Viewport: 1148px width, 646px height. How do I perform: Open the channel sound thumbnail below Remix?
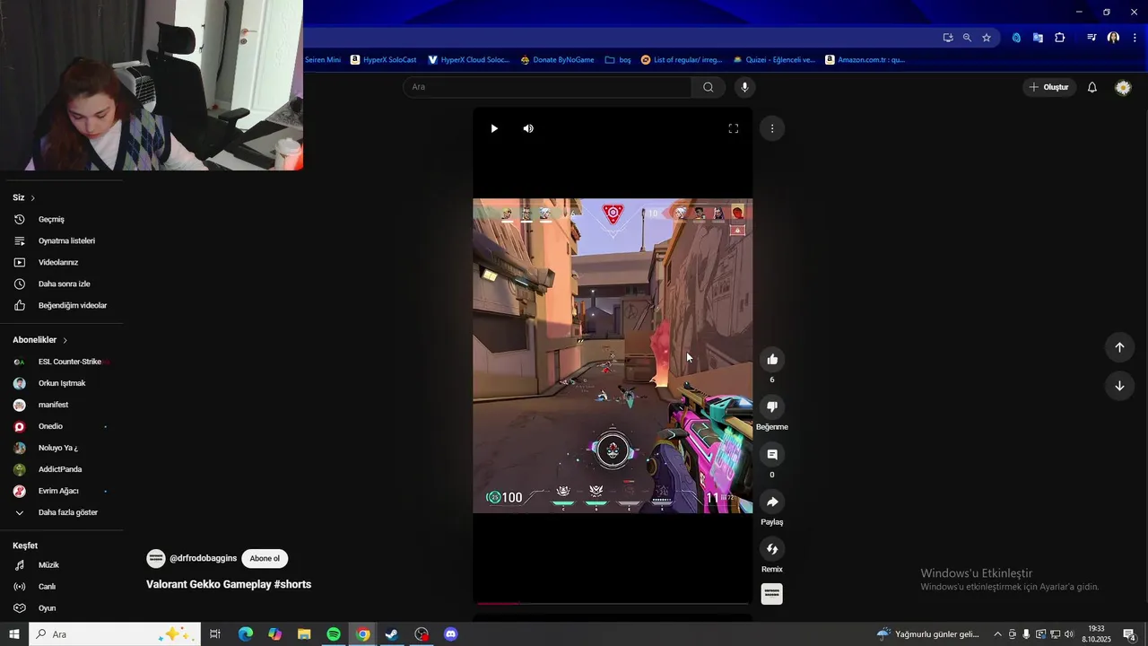772,594
